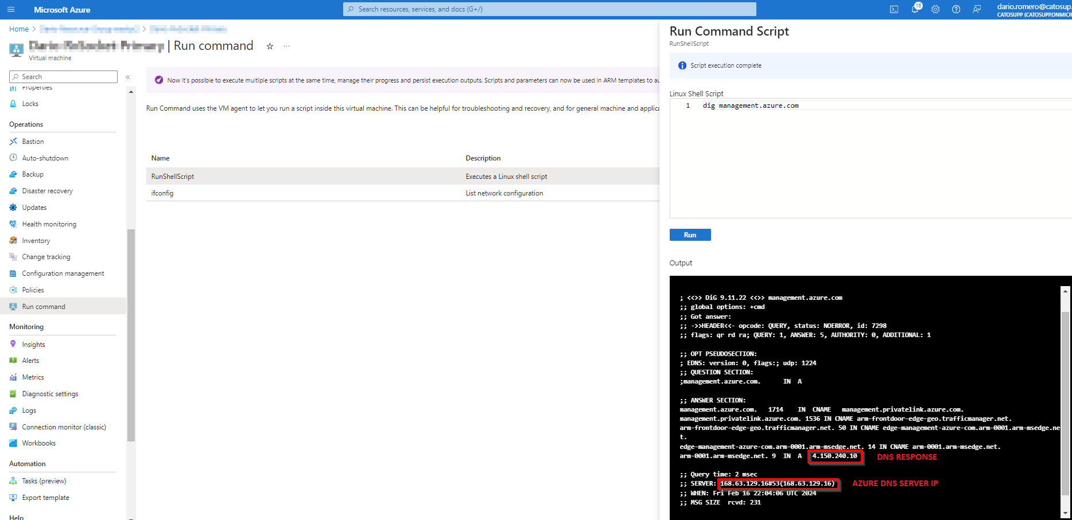Click into the Linux Shell Script editor
This screenshot has width=1072, height=520.
click(871, 159)
